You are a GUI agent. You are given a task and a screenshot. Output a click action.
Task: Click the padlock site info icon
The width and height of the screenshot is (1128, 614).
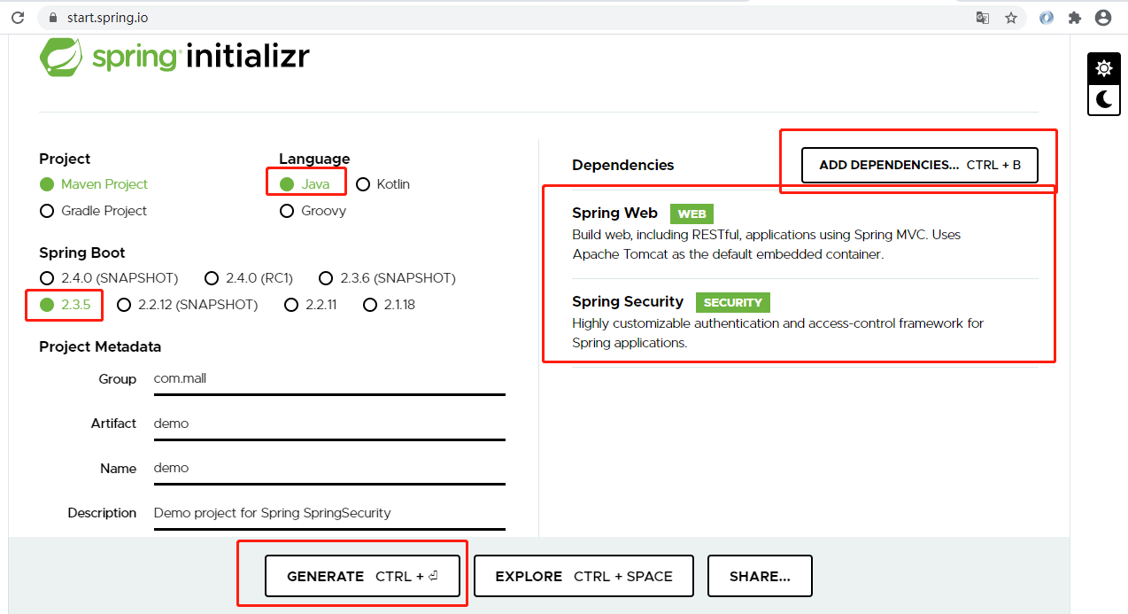[52, 18]
